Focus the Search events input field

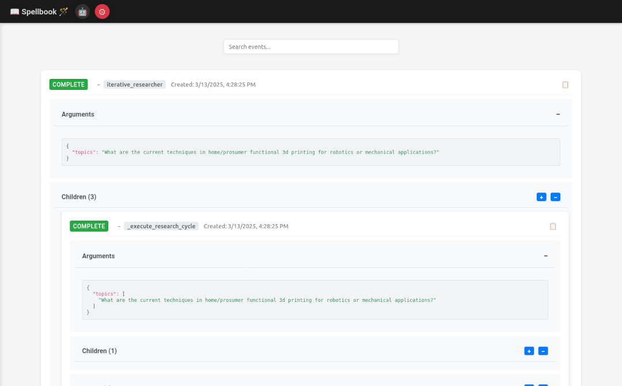coord(311,47)
